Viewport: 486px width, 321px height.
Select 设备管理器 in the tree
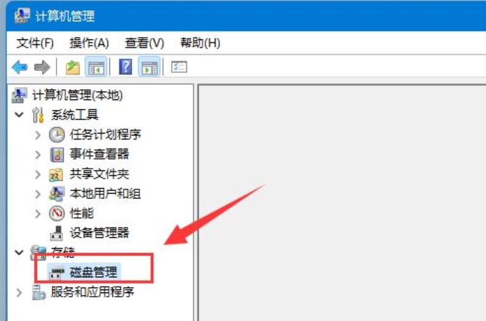[99, 232]
